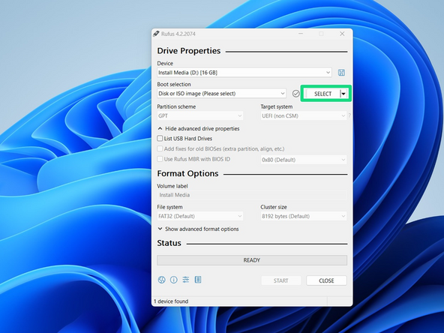Click the 'Cluster size' label
The height and width of the screenshot is (333, 444).
[274, 207]
